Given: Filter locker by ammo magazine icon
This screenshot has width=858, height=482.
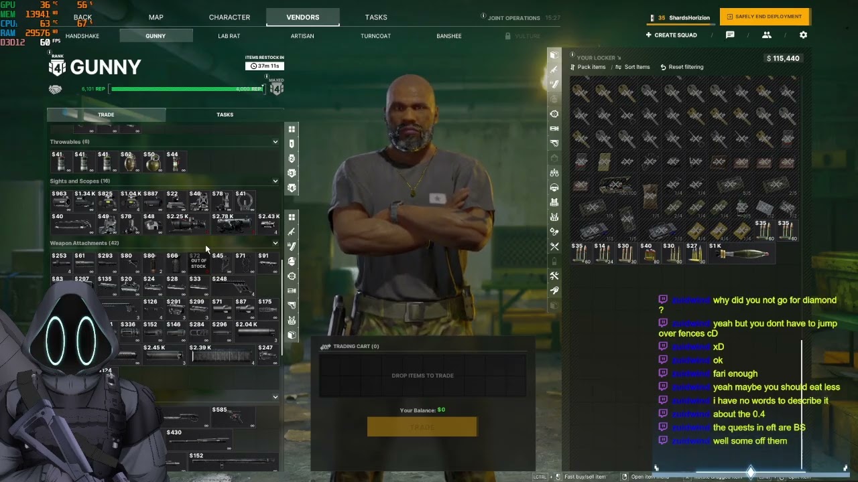Looking at the screenshot, I should tap(554, 84).
